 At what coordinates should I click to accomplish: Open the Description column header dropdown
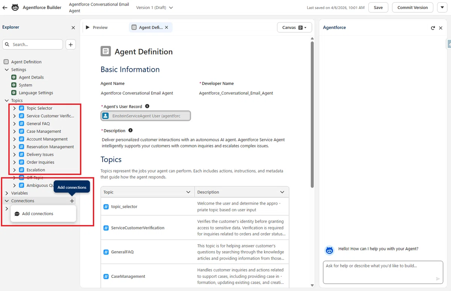pyautogui.click(x=282, y=192)
